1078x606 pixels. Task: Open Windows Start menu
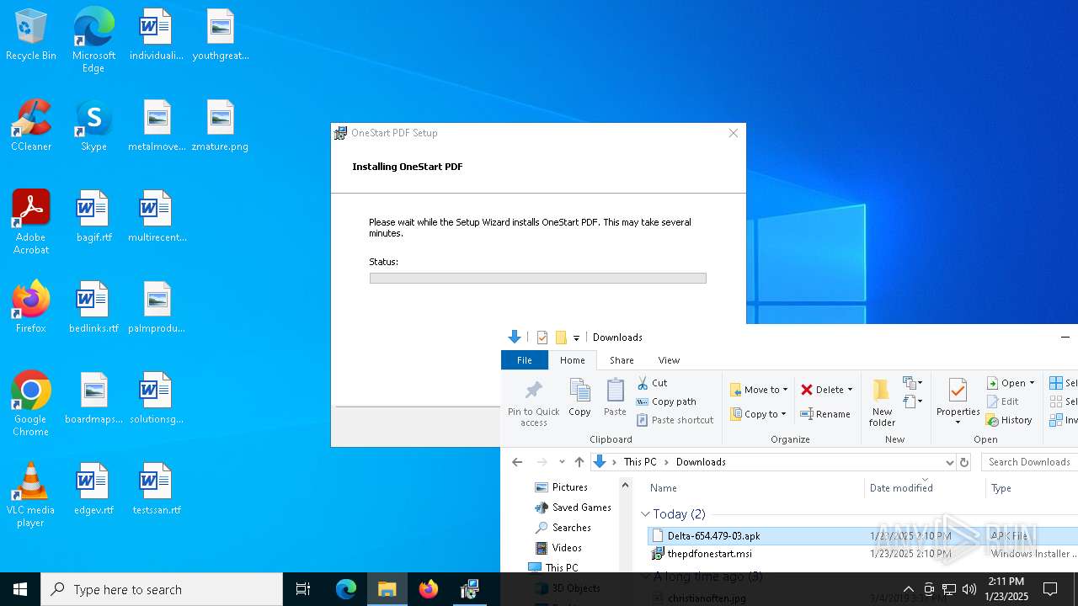(x=20, y=589)
